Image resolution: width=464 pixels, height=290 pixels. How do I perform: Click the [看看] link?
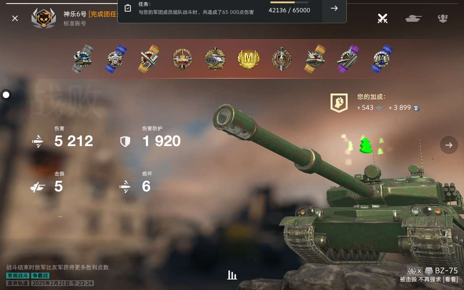[451, 279]
